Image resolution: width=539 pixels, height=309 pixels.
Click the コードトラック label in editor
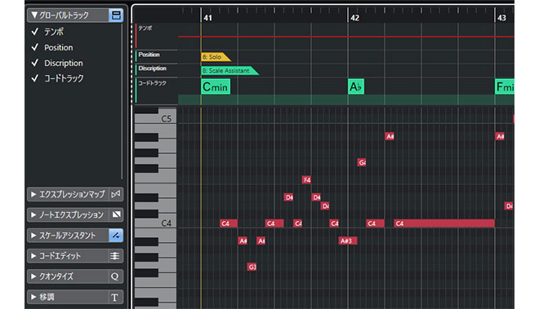click(x=152, y=83)
